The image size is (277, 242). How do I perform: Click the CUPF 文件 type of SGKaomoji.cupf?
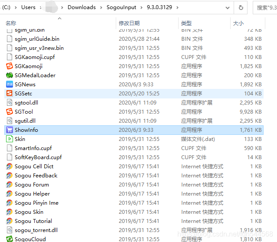[x=194, y=57]
